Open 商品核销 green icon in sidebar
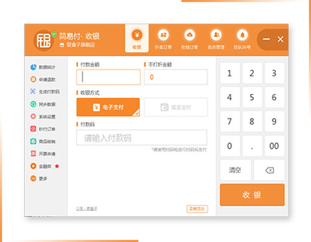311x242 pixels. click(33, 141)
